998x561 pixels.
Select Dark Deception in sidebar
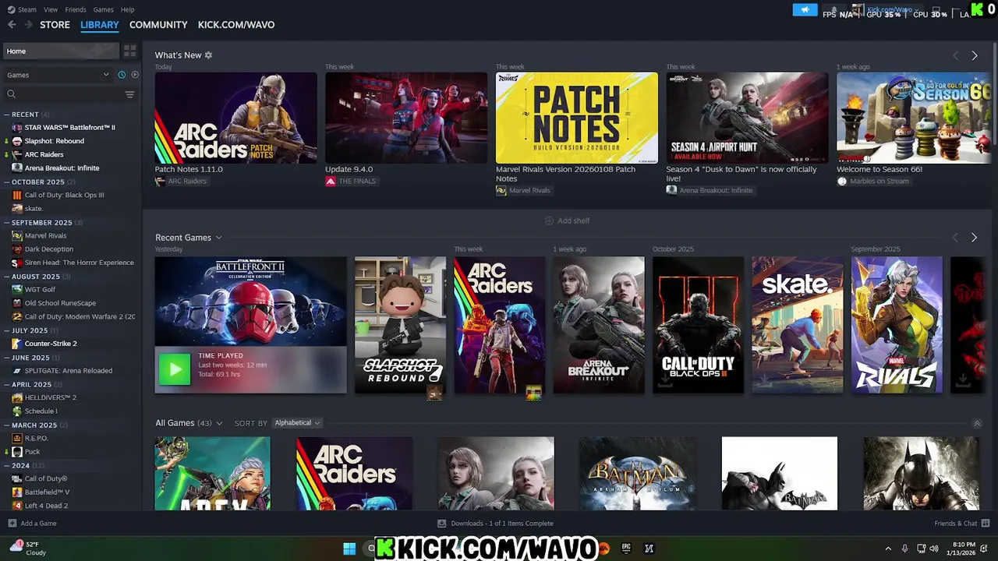pyautogui.click(x=48, y=249)
